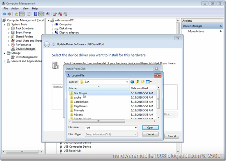Click the Up one level folder toolbar icon
Viewport: 226px width, 161px height.
click(16, 14)
